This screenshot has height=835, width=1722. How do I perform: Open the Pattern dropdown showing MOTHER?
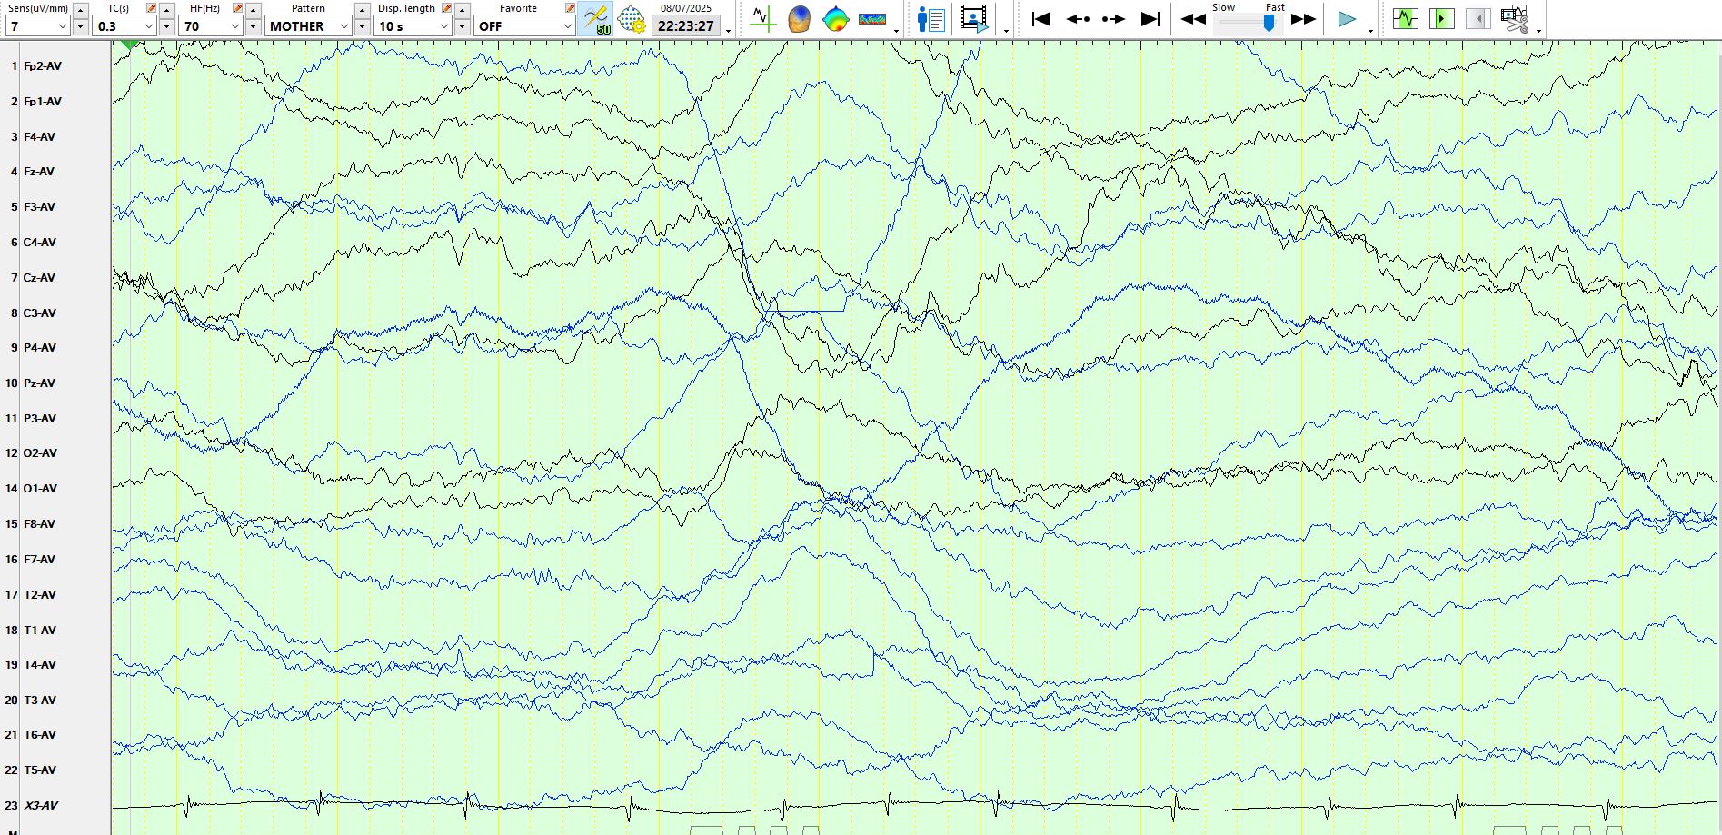pyautogui.click(x=309, y=26)
